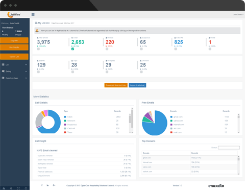Click the Records column header in Top Domains
245x190 pixels.
tap(214, 153)
